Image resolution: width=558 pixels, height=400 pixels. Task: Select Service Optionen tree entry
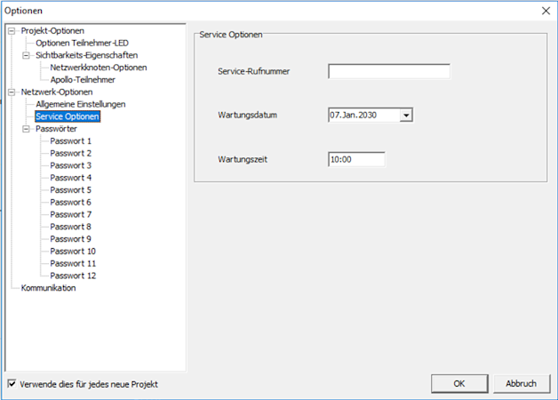[x=68, y=116]
